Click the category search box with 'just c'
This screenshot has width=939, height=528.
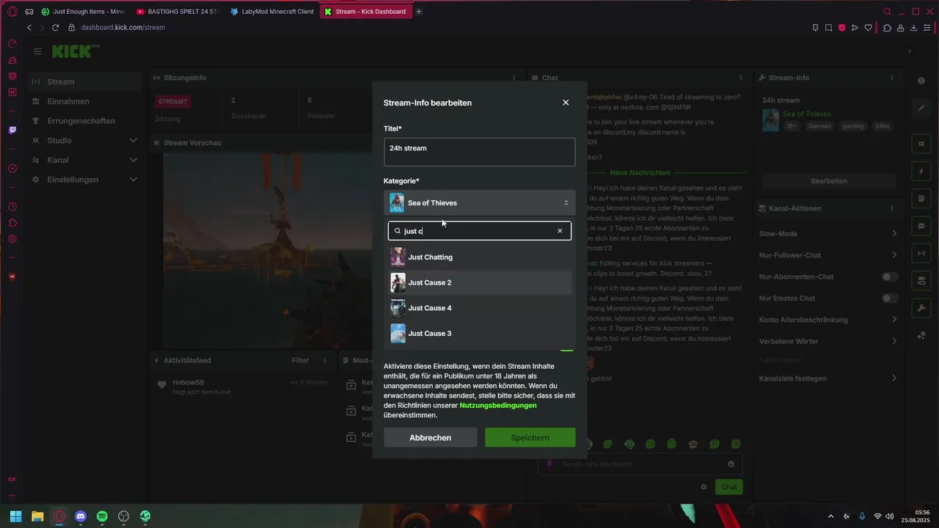click(479, 231)
